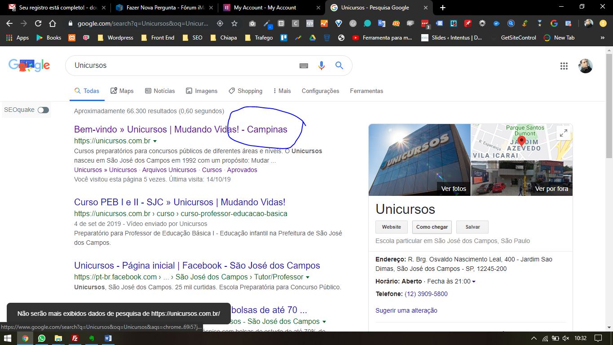Open the Trello bookmark icon
The image size is (613, 345).
[284, 38]
